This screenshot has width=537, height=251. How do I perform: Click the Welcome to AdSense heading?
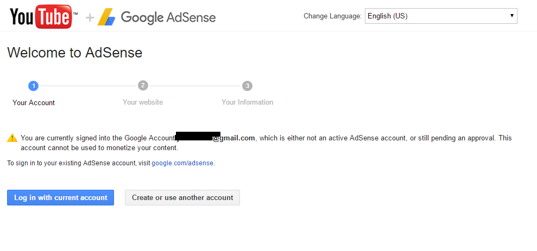click(x=75, y=53)
